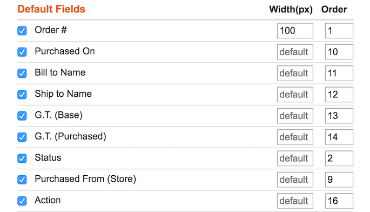Click the Order # width field showing 100

click(295, 31)
